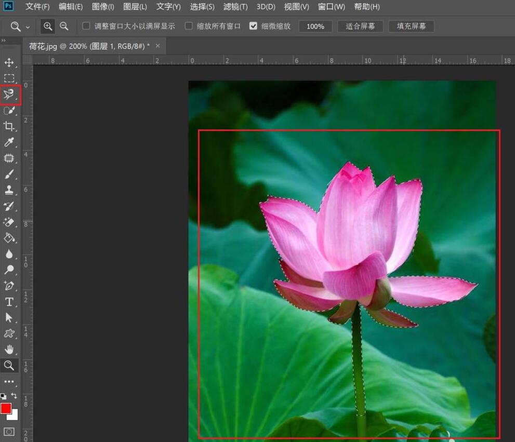Open the 图层 menu

[135, 7]
